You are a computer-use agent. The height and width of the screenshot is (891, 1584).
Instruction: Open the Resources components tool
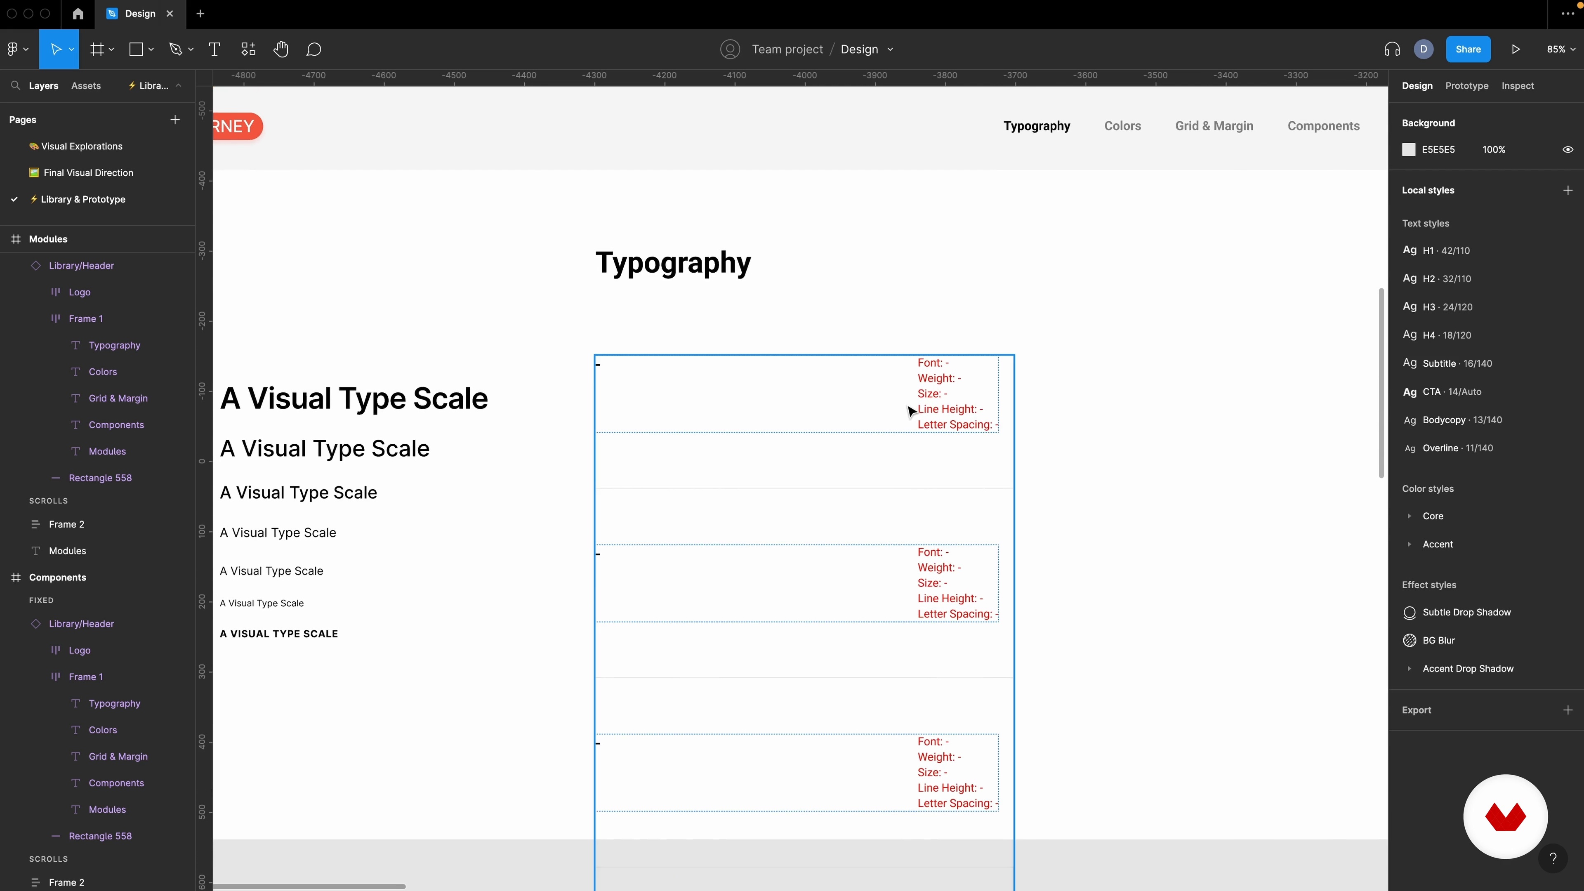point(248,49)
